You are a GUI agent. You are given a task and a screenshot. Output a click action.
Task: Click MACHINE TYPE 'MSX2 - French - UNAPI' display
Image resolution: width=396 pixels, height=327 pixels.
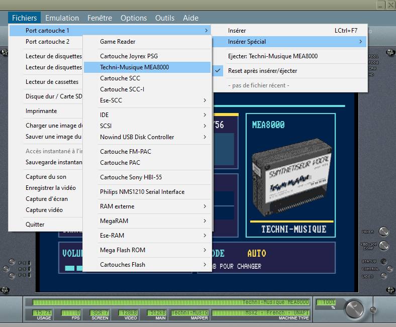click(261, 312)
